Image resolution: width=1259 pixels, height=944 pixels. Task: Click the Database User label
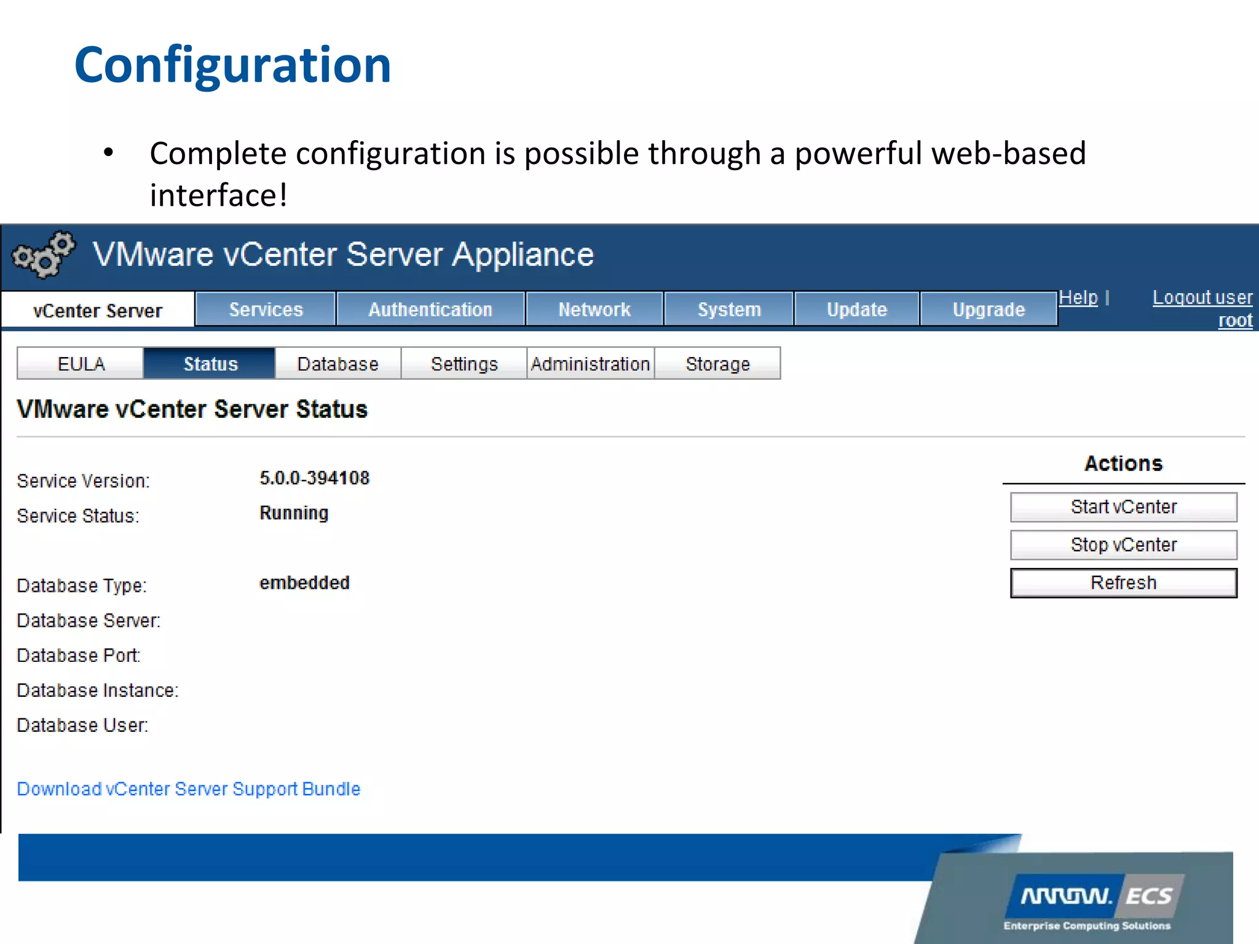click(x=82, y=726)
